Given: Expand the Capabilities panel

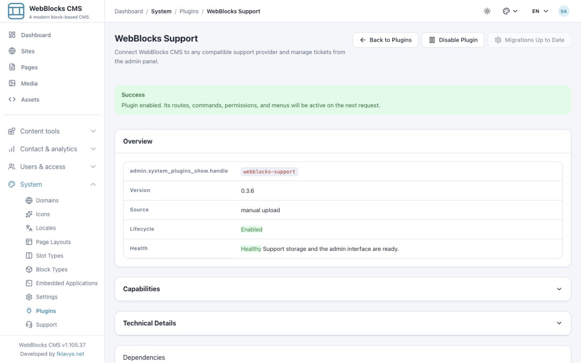Looking at the screenshot, I should click(343, 289).
